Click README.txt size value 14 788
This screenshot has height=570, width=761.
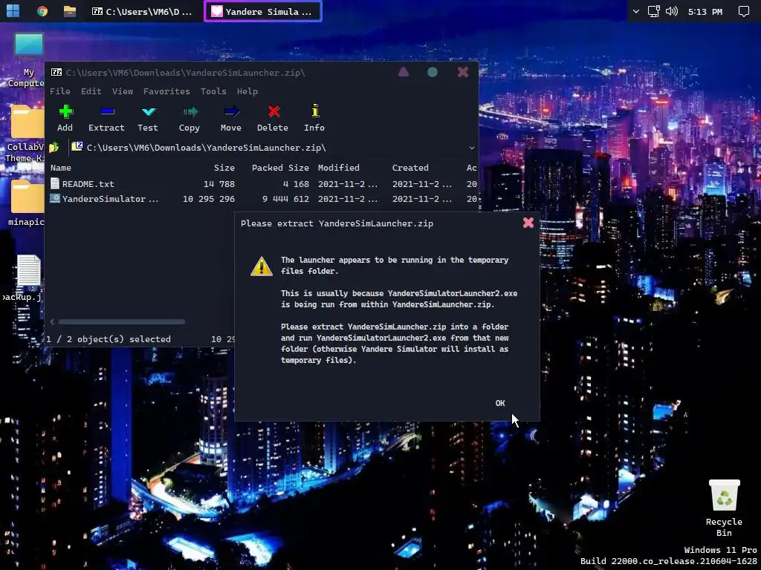(x=219, y=184)
